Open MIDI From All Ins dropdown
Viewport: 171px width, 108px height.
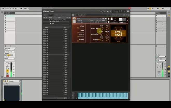point(10,50)
